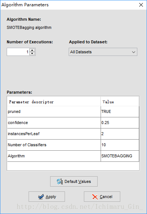The height and width of the screenshot is (214, 147).
Task: Close the Algorithm Parameters dialog
Action: pos(141,5)
